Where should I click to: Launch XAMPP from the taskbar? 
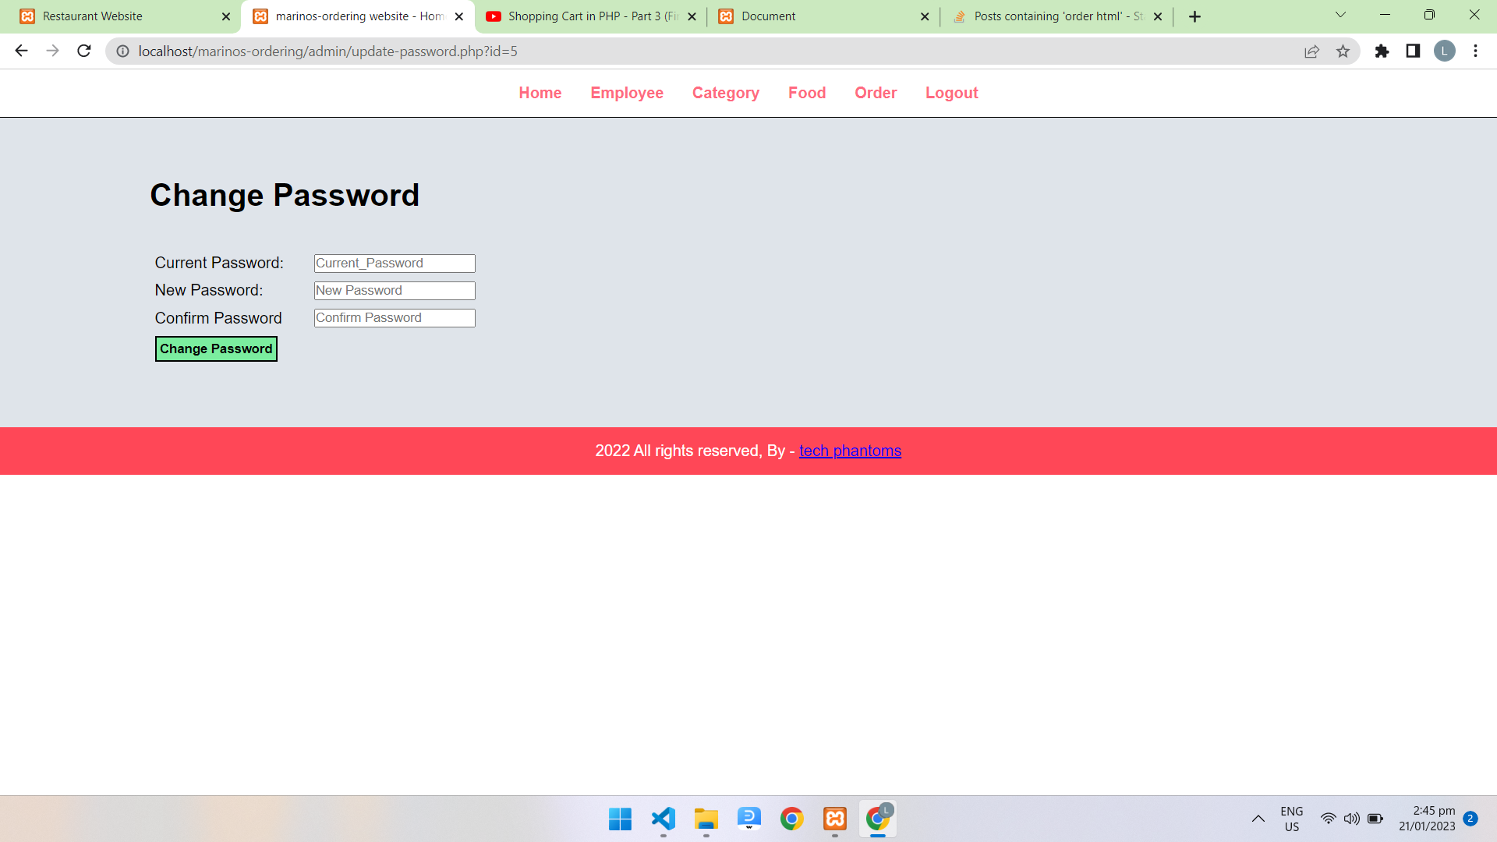point(834,819)
